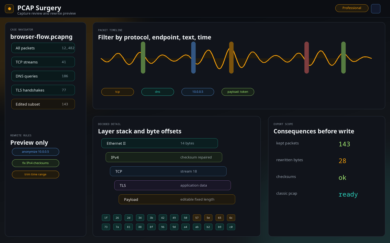This screenshot has height=243, width=390.
Task: Select byte cell ab
Action: (x=197, y=227)
